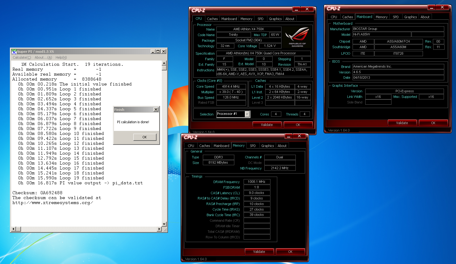Minimize the CPU tab CPU-Z window

click(296, 9)
